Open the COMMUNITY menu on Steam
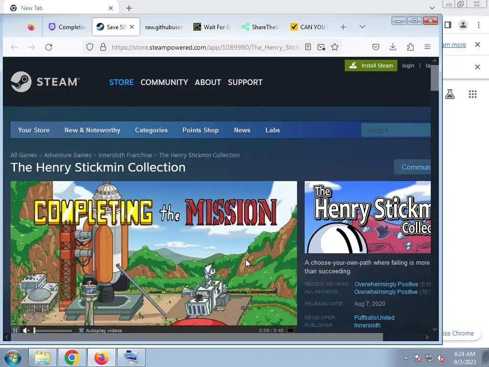This screenshot has width=489, height=367. tap(164, 82)
